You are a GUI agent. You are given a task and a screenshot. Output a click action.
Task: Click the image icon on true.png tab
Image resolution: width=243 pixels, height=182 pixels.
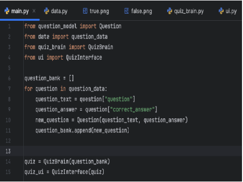(x=85, y=11)
